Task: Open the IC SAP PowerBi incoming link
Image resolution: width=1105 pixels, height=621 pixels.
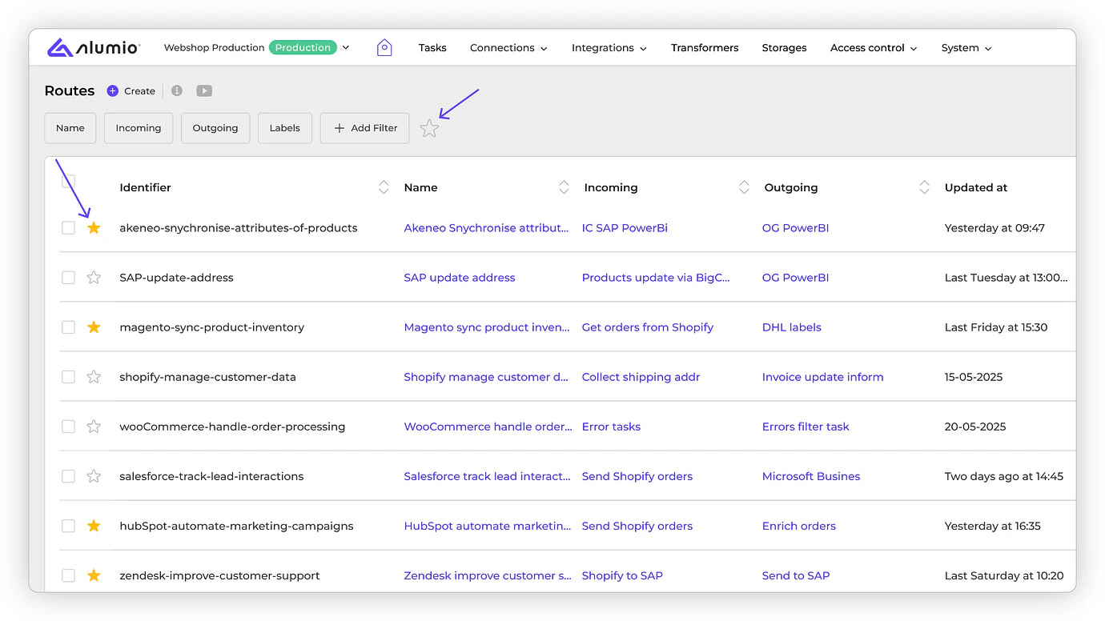Action: (625, 228)
